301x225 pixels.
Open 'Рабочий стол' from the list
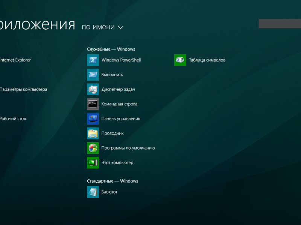tap(13, 118)
